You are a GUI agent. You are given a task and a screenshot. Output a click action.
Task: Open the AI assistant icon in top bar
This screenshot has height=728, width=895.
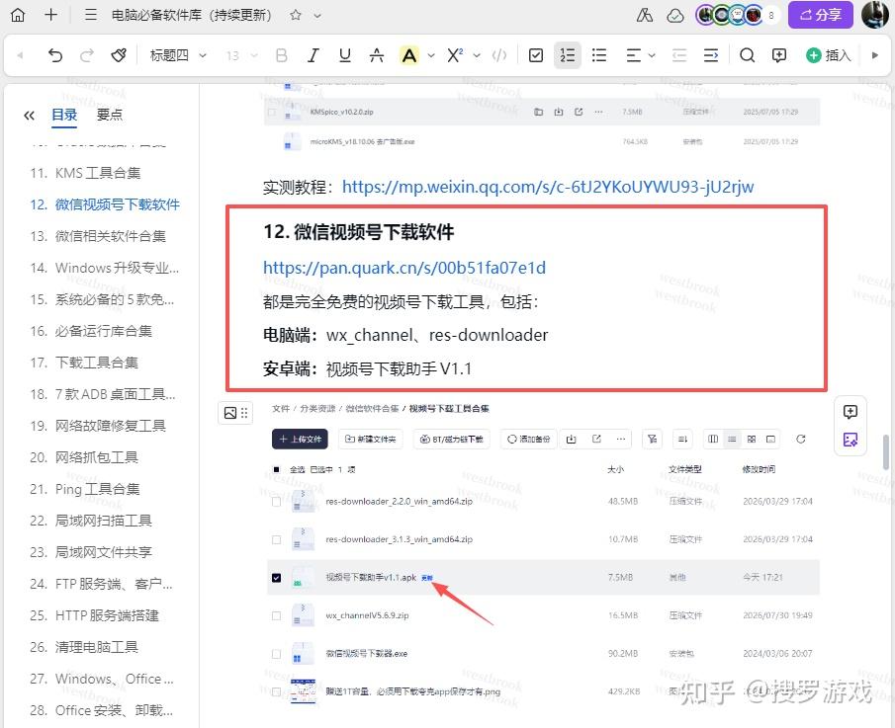click(x=645, y=16)
